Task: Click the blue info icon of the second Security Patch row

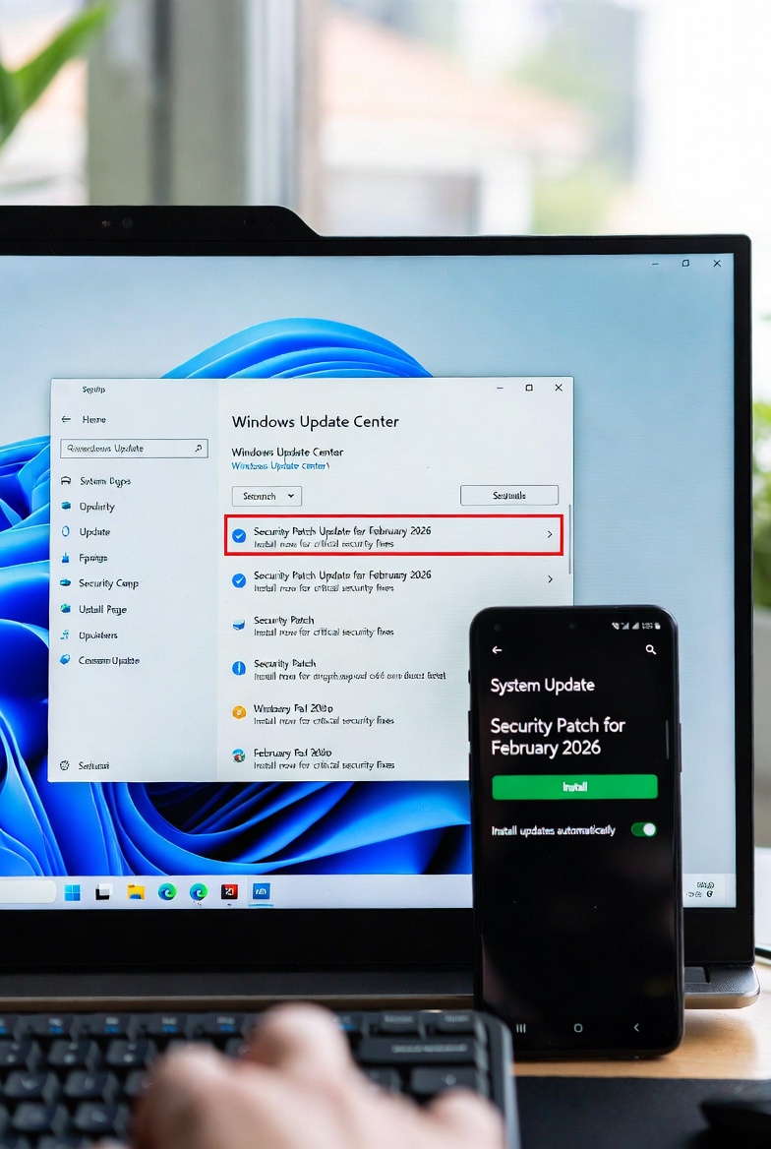Action: (x=239, y=668)
